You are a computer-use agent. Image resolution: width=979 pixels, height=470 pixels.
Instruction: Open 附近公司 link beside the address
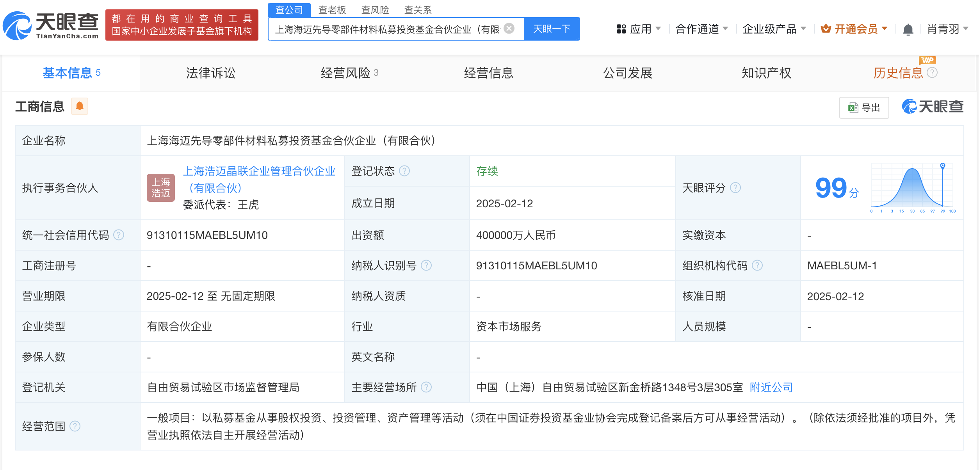tap(771, 387)
